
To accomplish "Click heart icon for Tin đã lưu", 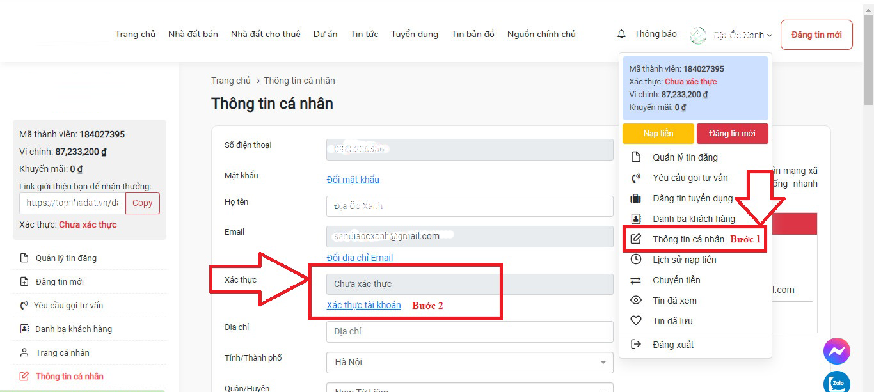I will click(x=636, y=321).
